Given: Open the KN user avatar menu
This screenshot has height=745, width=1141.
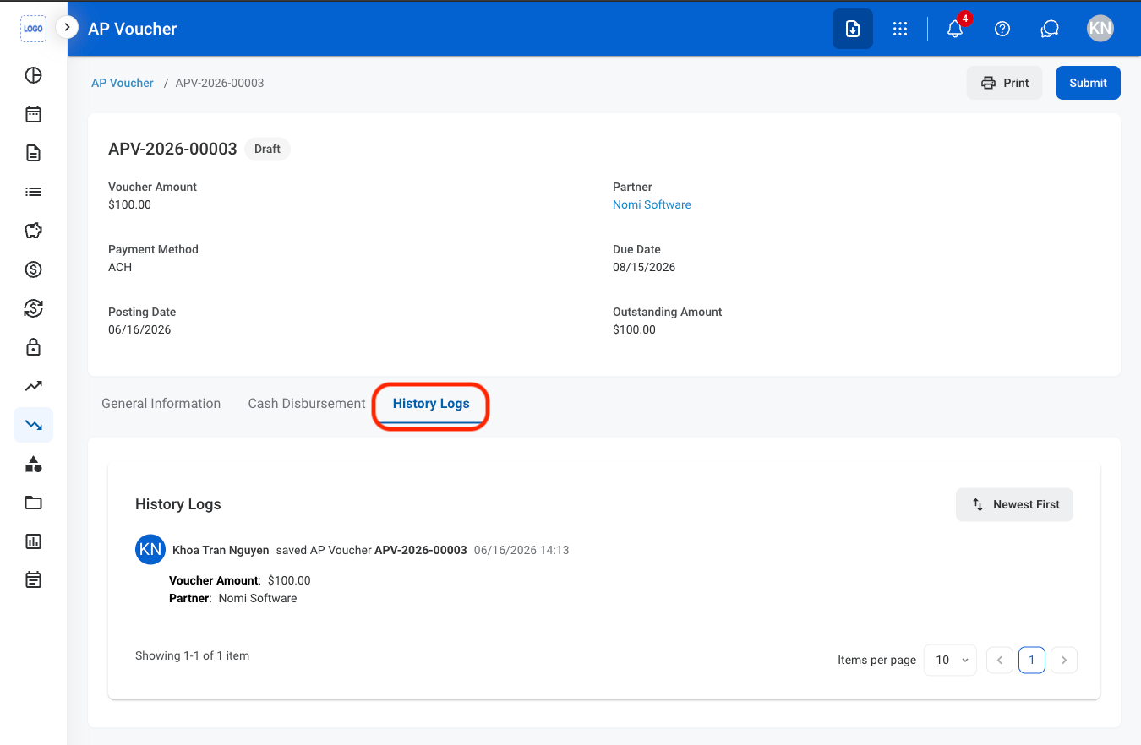Looking at the screenshot, I should pyautogui.click(x=1100, y=28).
